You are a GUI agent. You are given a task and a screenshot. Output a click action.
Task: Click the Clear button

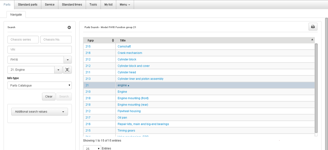click(49, 97)
